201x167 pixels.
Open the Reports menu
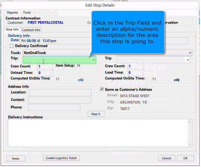click(x=12, y=12)
